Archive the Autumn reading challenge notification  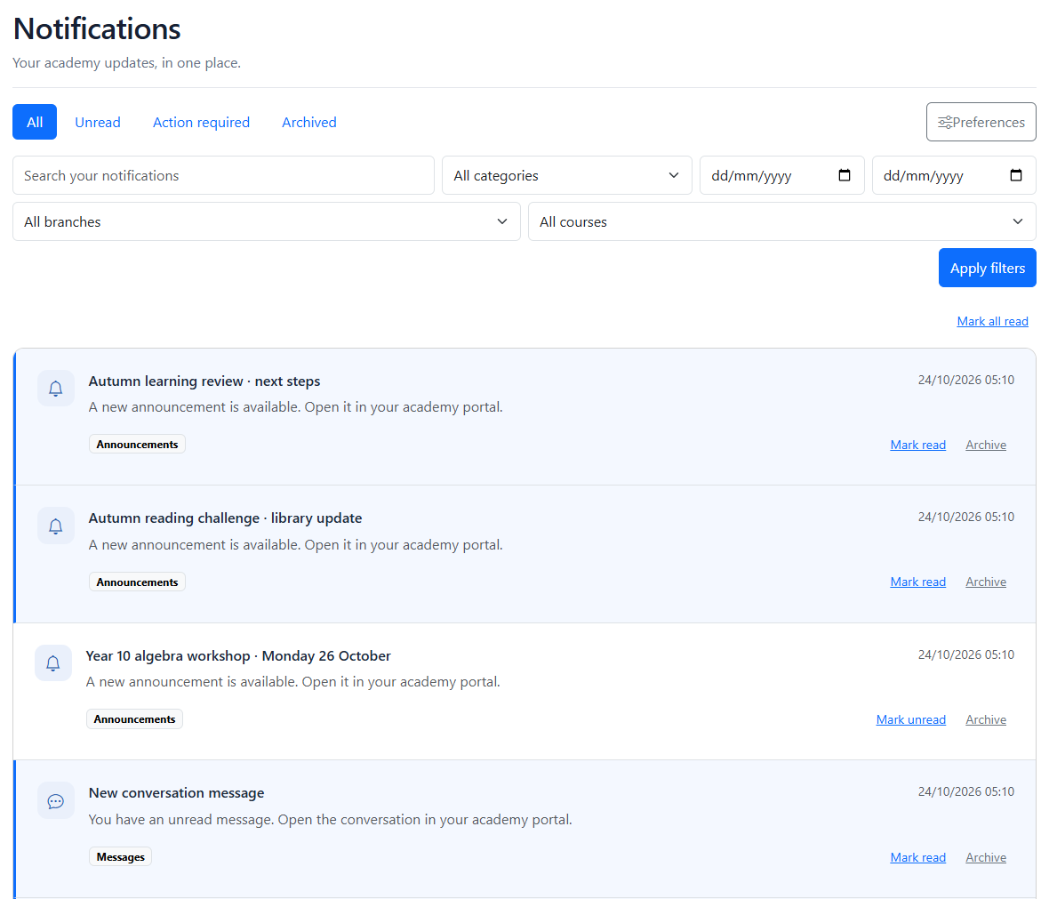coord(986,582)
